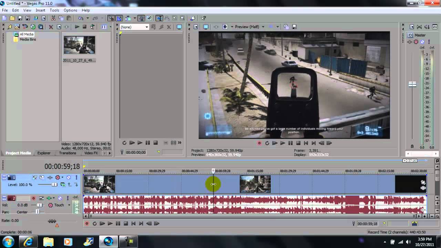Open Video Preview on External Monitor

coord(206,27)
